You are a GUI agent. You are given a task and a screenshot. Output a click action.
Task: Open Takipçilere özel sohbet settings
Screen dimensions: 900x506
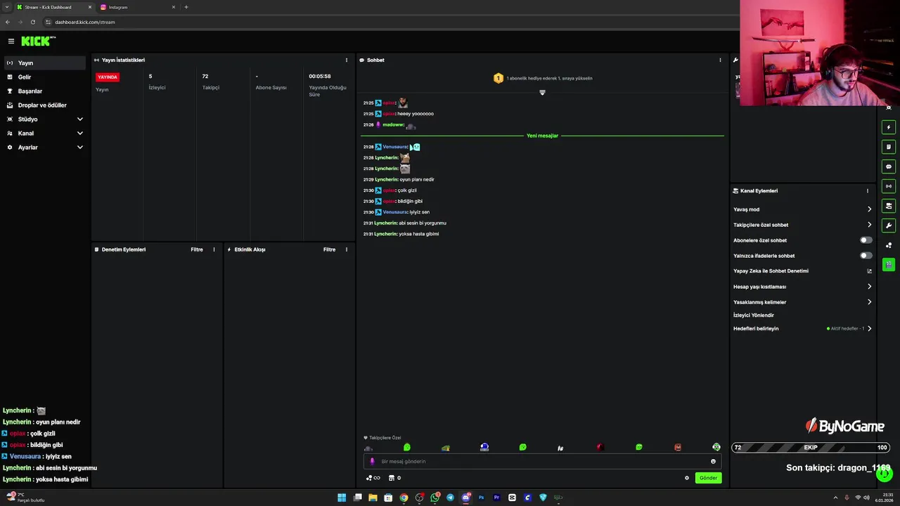click(x=802, y=225)
